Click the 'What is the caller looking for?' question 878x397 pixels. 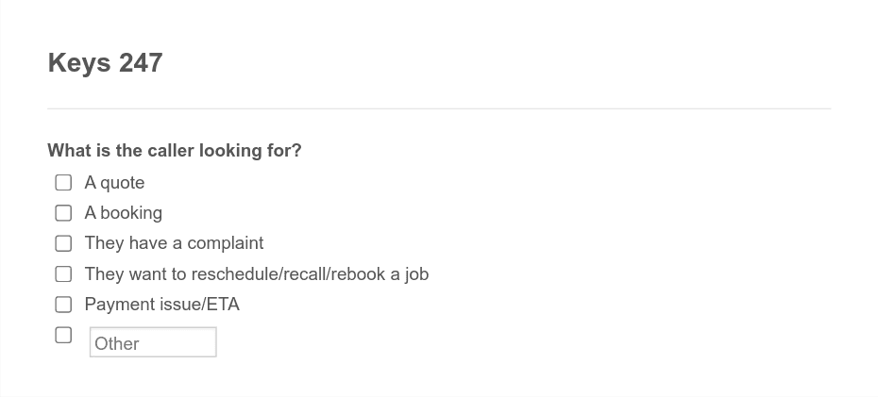[x=174, y=151]
